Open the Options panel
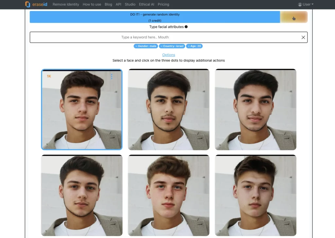Screen dimensions: 335x238 point(168,55)
